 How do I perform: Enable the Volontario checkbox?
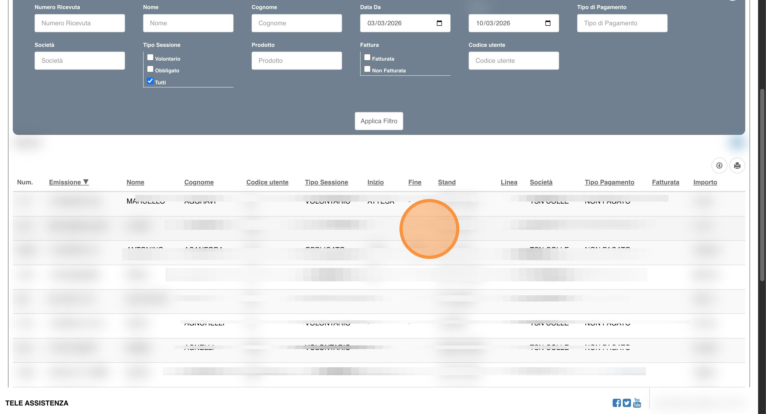[150, 57]
